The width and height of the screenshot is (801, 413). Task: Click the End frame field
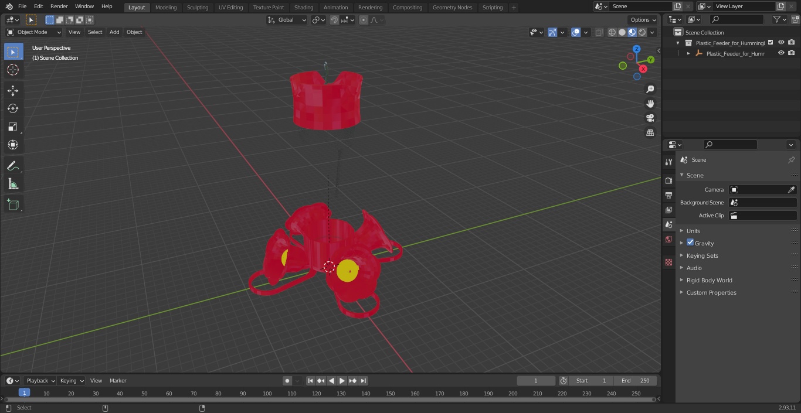636,381
